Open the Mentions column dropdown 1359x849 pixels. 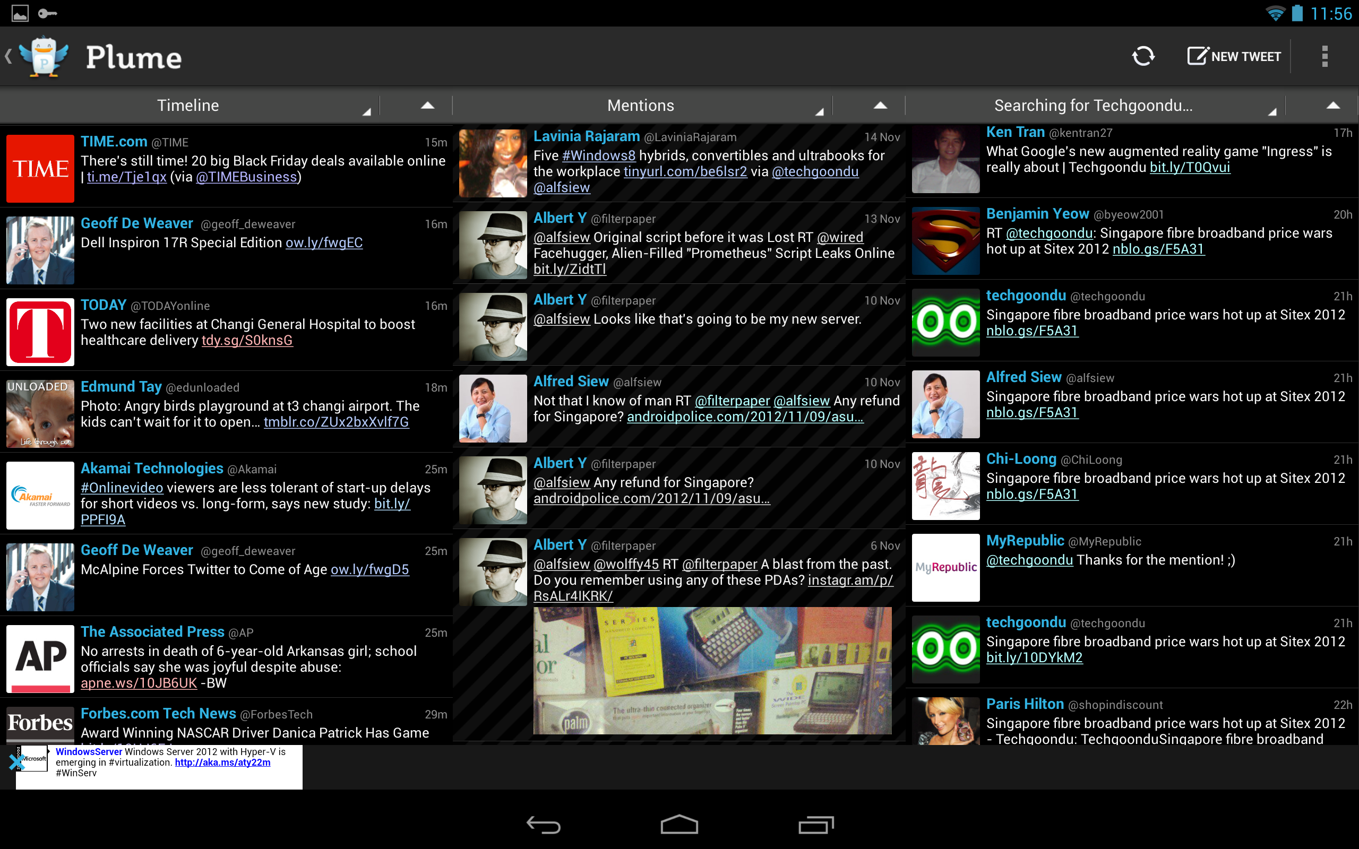tap(641, 105)
